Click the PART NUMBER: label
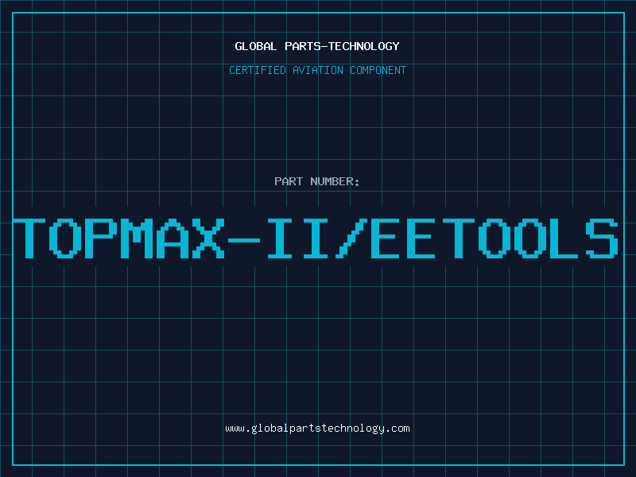Image resolution: width=636 pixels, height=477 pixels. [316, 181]
